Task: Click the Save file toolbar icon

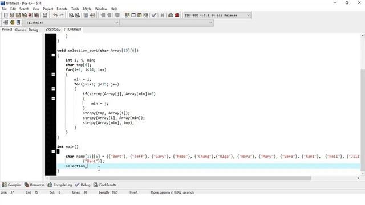Action: pyautogui.click(x=18, y=15)
